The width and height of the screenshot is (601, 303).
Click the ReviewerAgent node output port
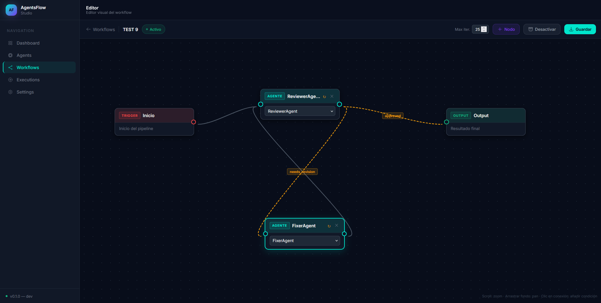coord(339,104)
